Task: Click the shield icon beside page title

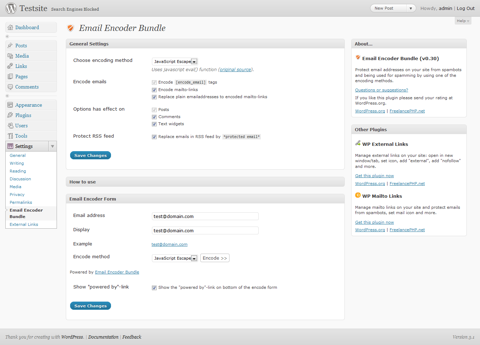Action: coord(70,28)
